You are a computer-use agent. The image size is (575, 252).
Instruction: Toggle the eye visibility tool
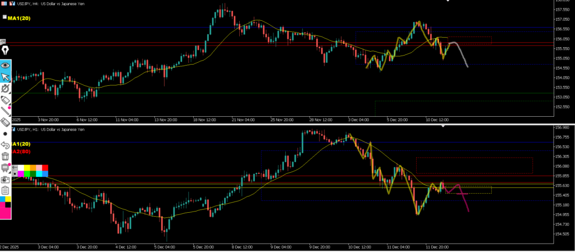point(6,65)
